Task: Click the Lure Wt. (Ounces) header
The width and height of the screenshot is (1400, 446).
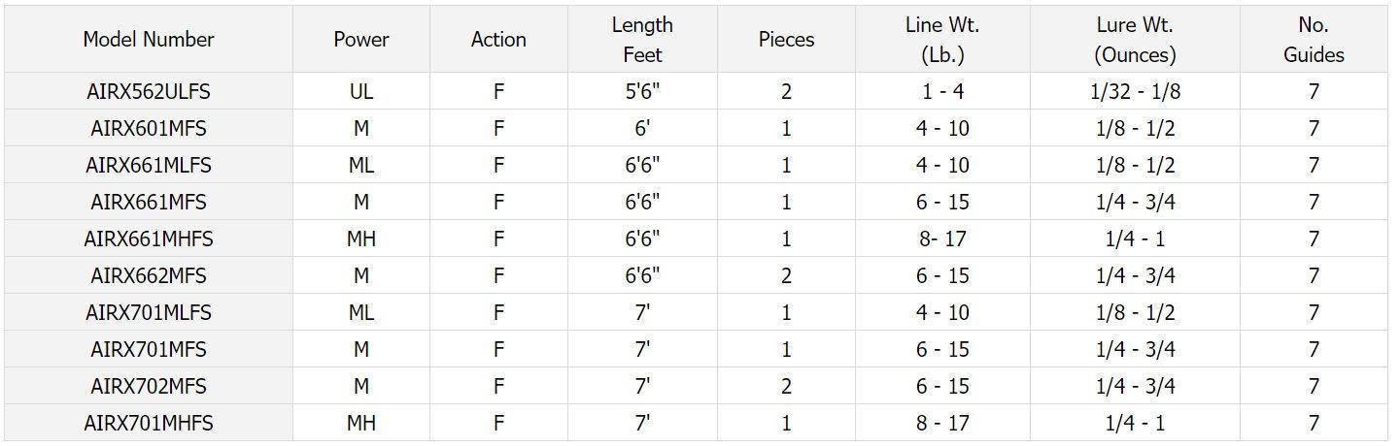Action: click(x=1135, y=40)
